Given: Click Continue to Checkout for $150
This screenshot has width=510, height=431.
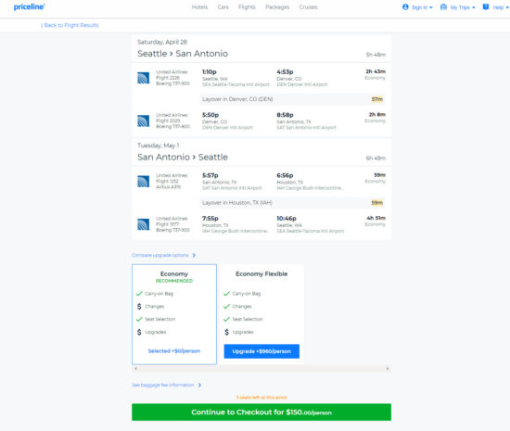Looking at the screenshot, I should point(261,412).
